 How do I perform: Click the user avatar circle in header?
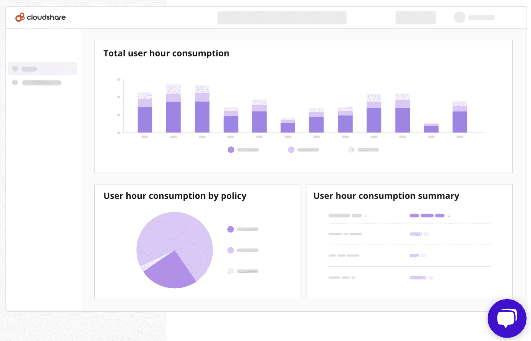[459, 17]
